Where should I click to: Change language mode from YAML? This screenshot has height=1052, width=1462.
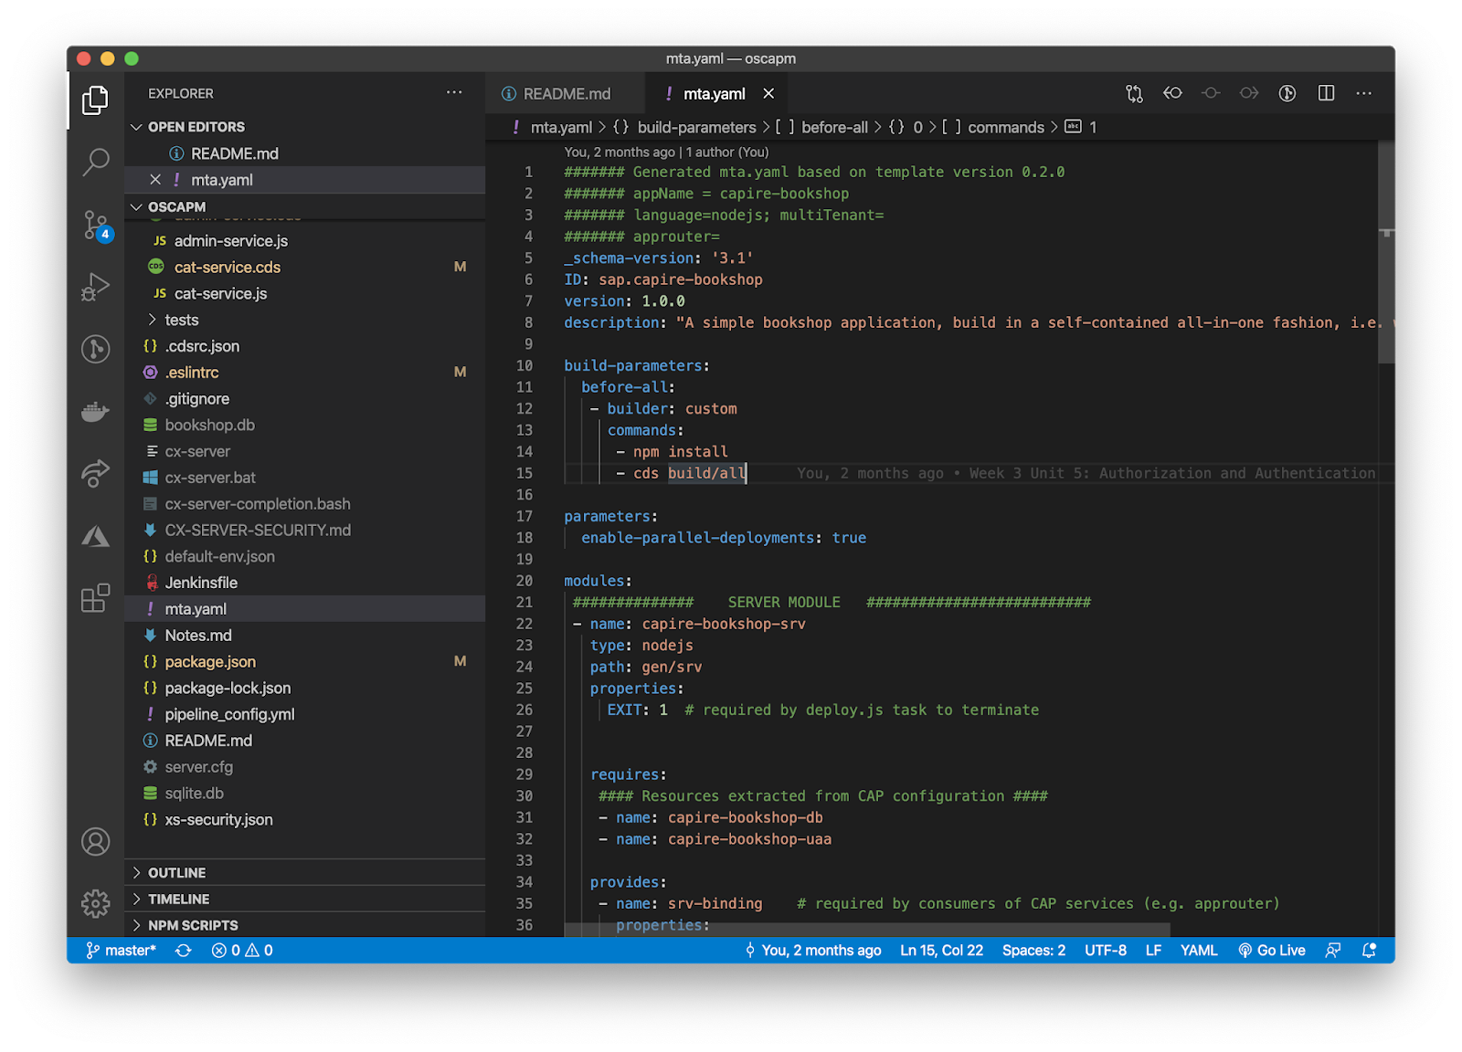1198,951
